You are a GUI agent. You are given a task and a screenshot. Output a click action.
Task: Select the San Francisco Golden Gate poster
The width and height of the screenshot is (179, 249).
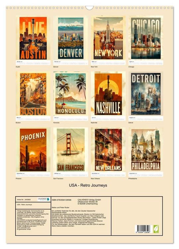(71, 150)
